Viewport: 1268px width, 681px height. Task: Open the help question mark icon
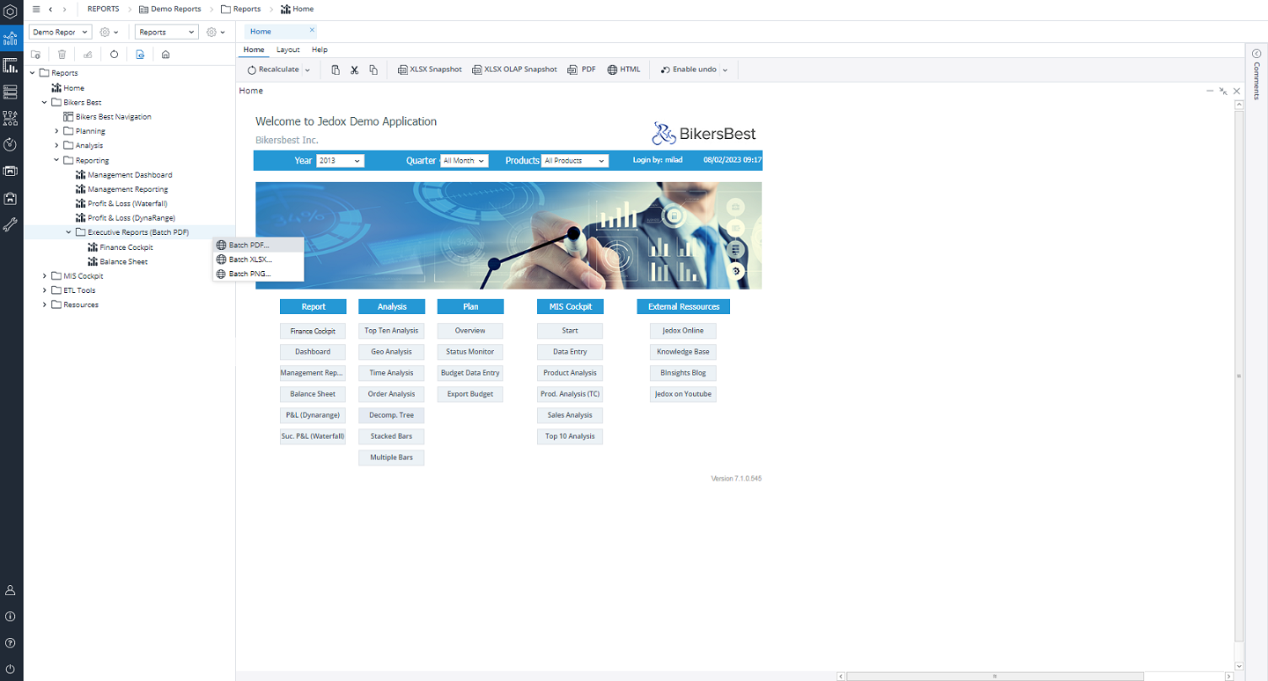[x=11, y=643]
